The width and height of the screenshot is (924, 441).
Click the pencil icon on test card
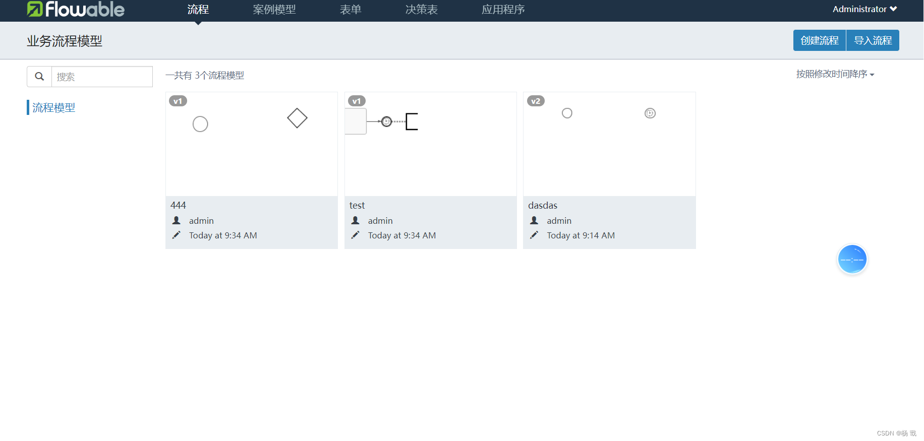pos(355,235)
